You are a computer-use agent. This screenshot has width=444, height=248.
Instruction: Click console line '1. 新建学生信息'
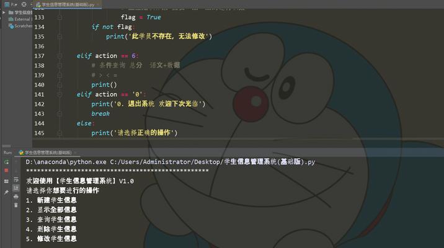coord(51,200)
